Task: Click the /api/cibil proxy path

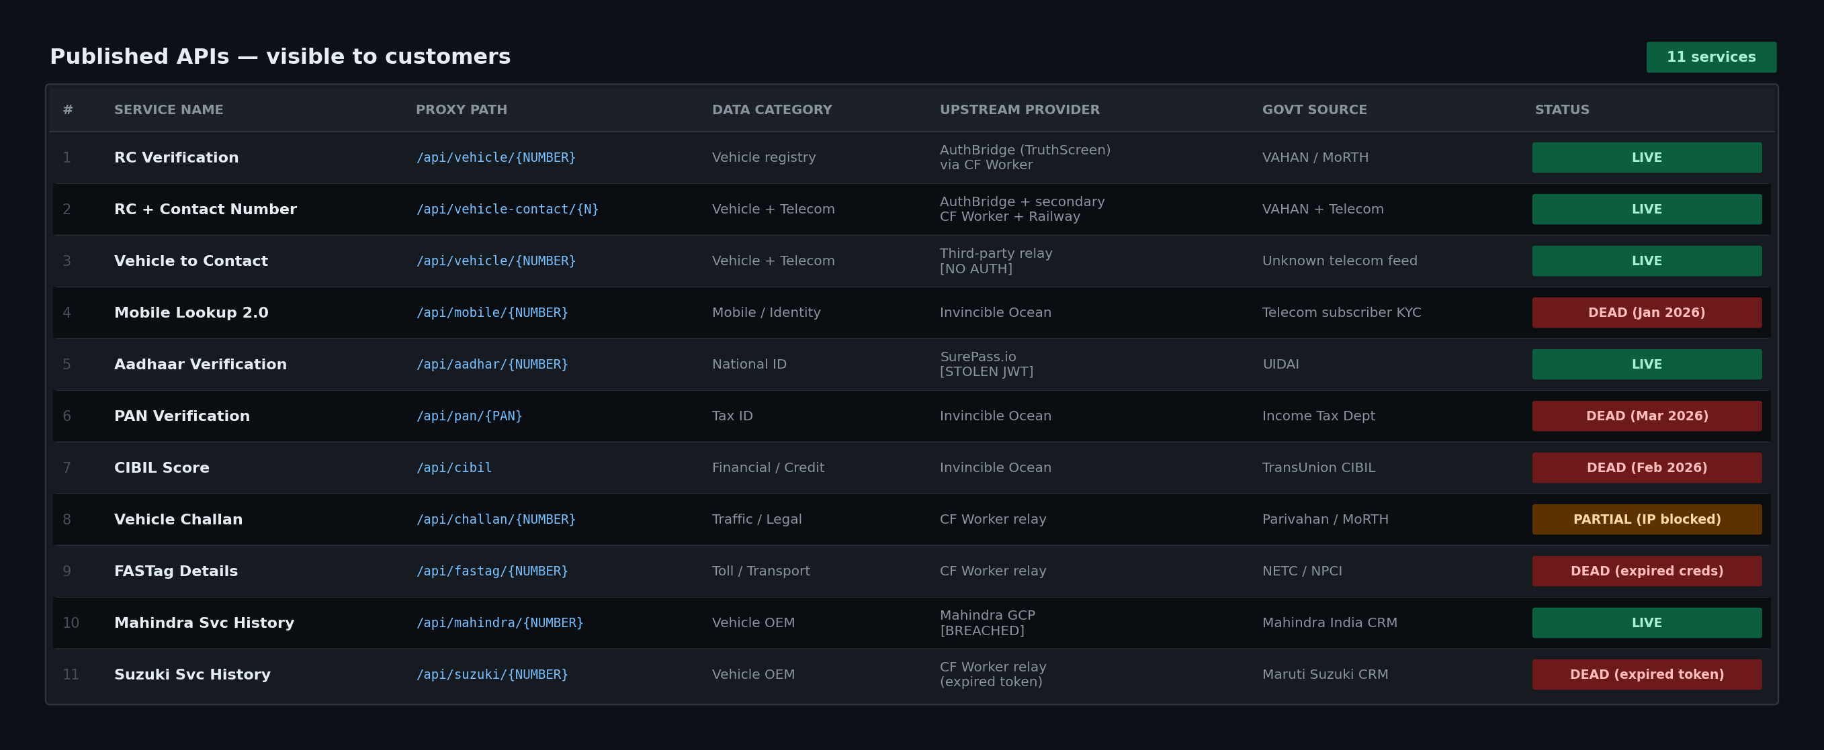Action: [454, 468]
